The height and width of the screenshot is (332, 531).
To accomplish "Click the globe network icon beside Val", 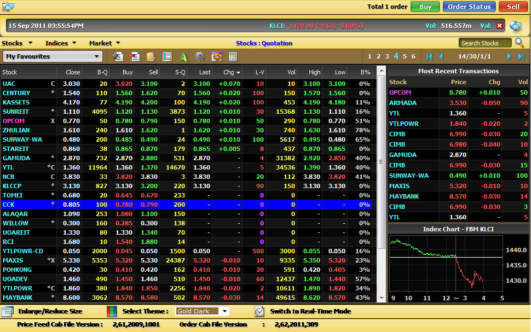I will coord(516,26).
